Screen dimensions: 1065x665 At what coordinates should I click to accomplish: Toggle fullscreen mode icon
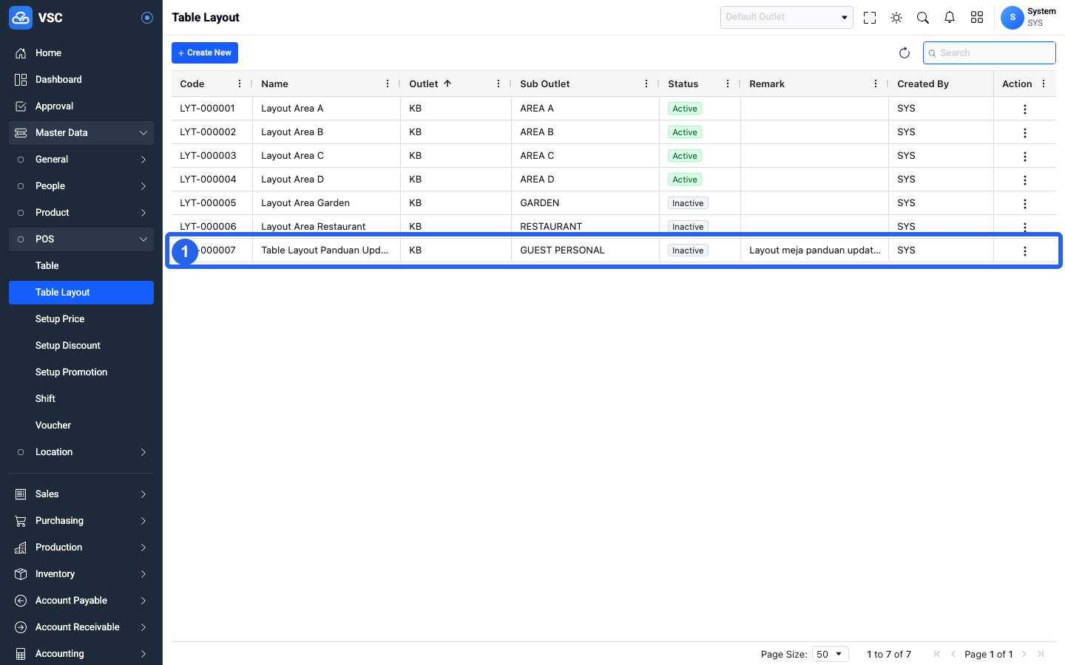click(x=870, y=18)
